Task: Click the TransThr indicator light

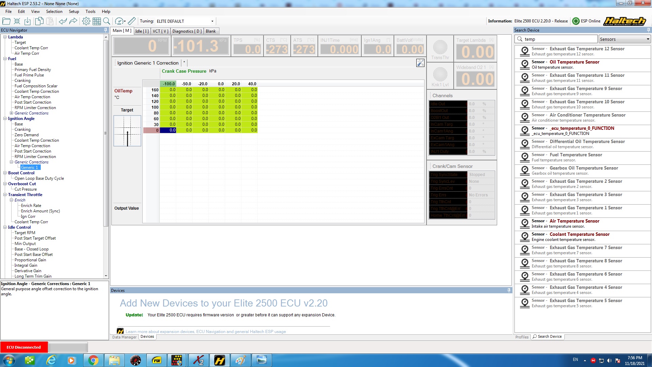Action: (x=440, y=47)
